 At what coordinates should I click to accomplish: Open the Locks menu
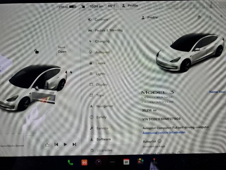point(97,63)
